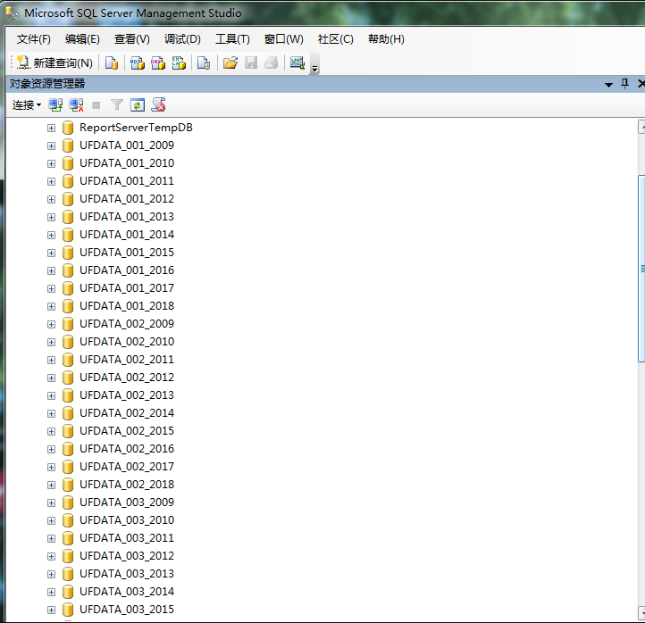Image resolution: width=645 pixels, height=623 pixels.
Task: Click the Save disk icon
Action: [251, 62]
